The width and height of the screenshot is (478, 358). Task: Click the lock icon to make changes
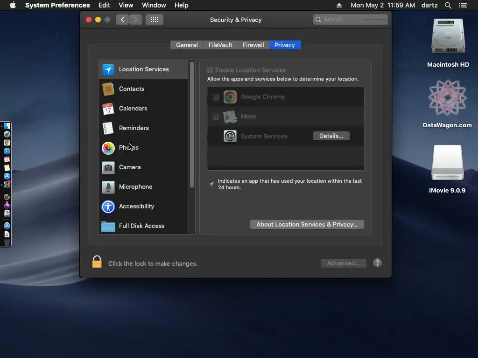tap(97, 262)
